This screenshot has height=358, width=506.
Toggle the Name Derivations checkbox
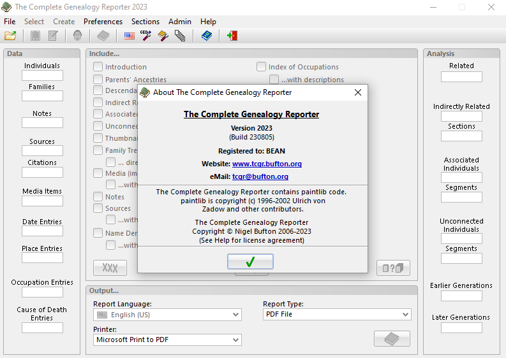[98, 233]
